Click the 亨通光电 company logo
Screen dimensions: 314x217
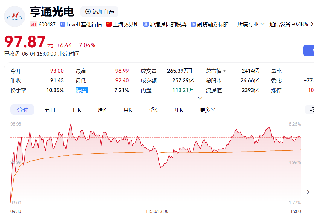coord(15,16)
